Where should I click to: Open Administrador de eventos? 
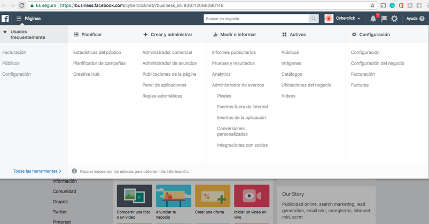[x=238, y=85]
